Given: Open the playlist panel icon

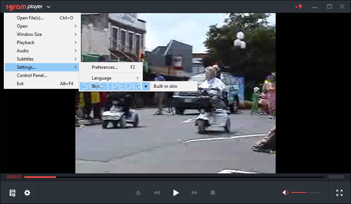Looking at the screenshot, I should (x=13, y=193).
